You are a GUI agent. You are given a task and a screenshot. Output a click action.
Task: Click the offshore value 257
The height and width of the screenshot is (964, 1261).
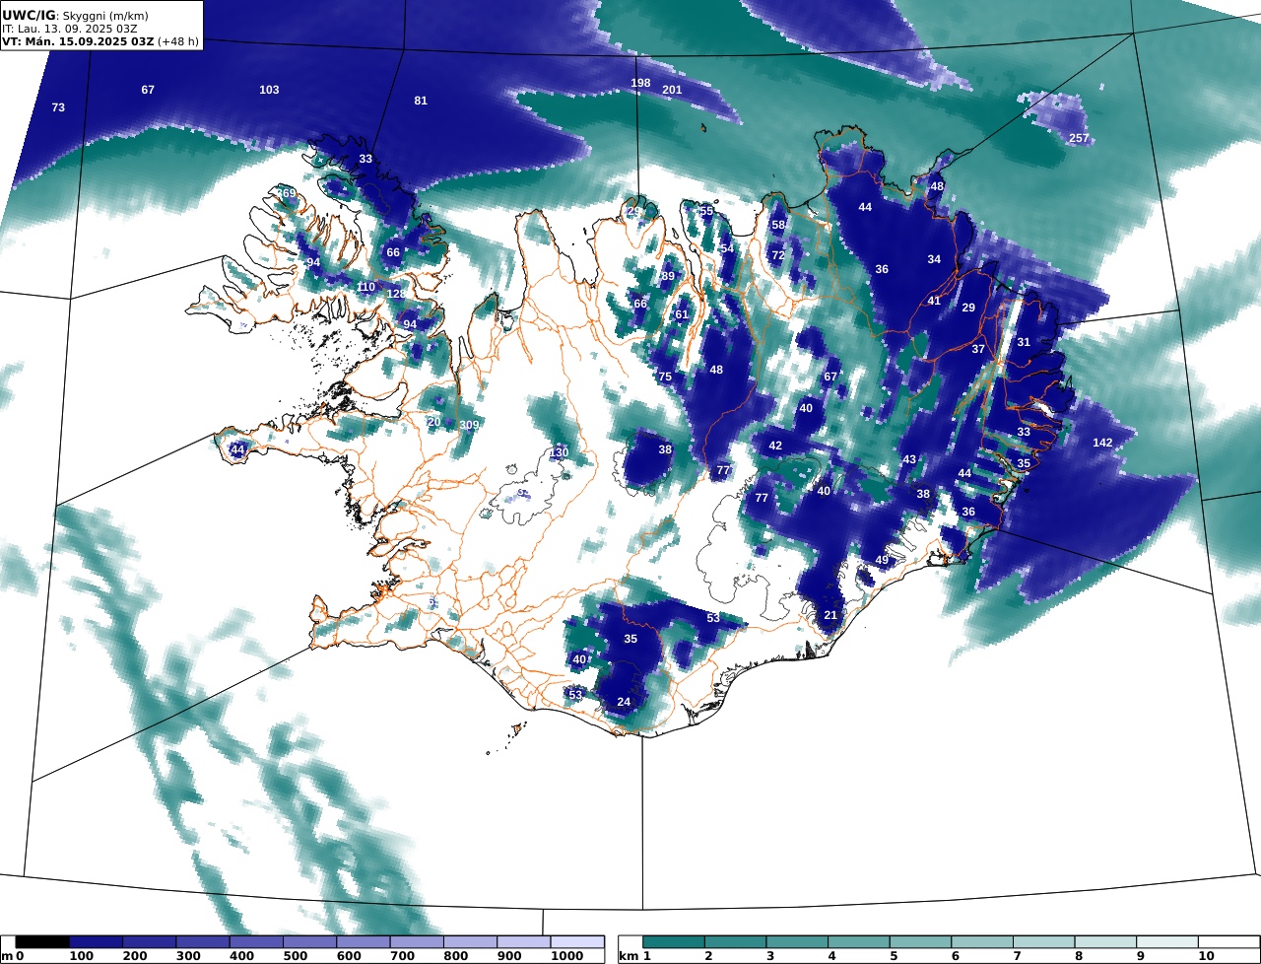coord(1079,138)
